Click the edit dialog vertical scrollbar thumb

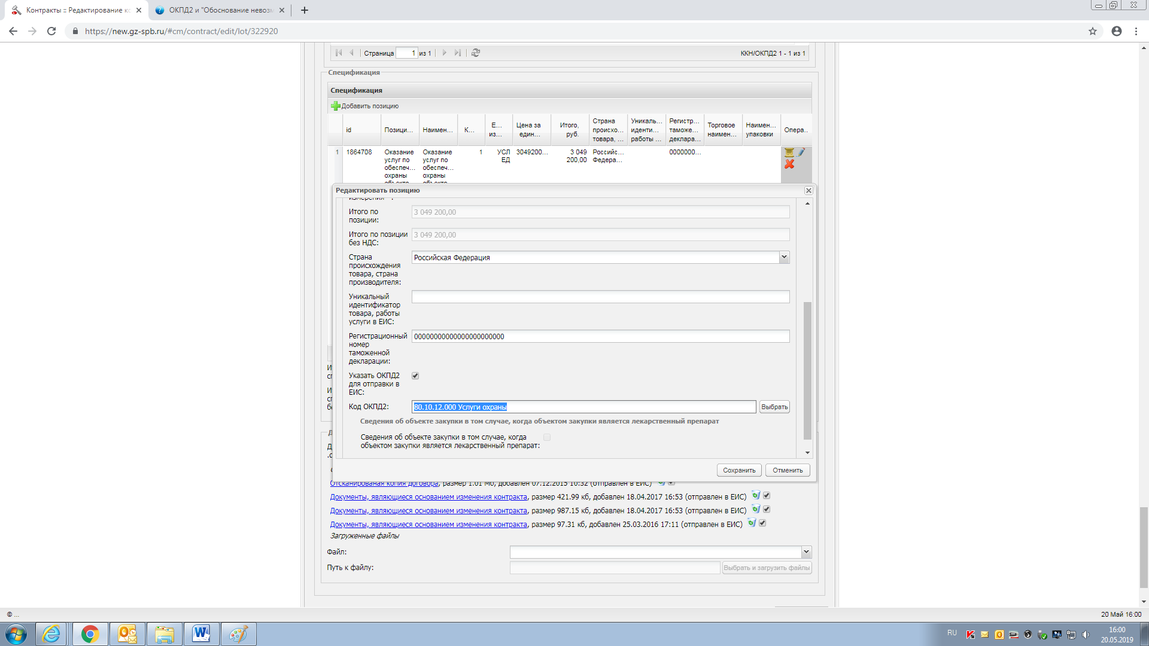[807, 371]
